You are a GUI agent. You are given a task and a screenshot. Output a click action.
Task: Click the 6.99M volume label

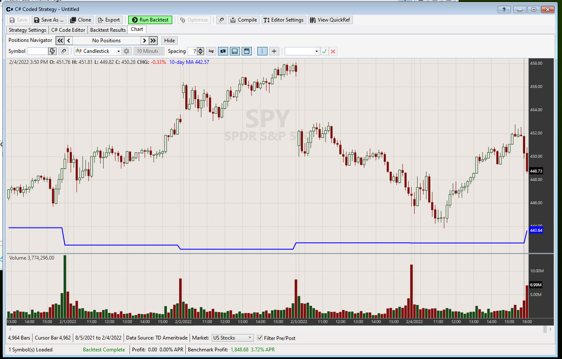pyautogui.click(x=536, y=285)
